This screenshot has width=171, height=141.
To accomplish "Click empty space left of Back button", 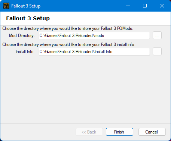I will point(37,132).
